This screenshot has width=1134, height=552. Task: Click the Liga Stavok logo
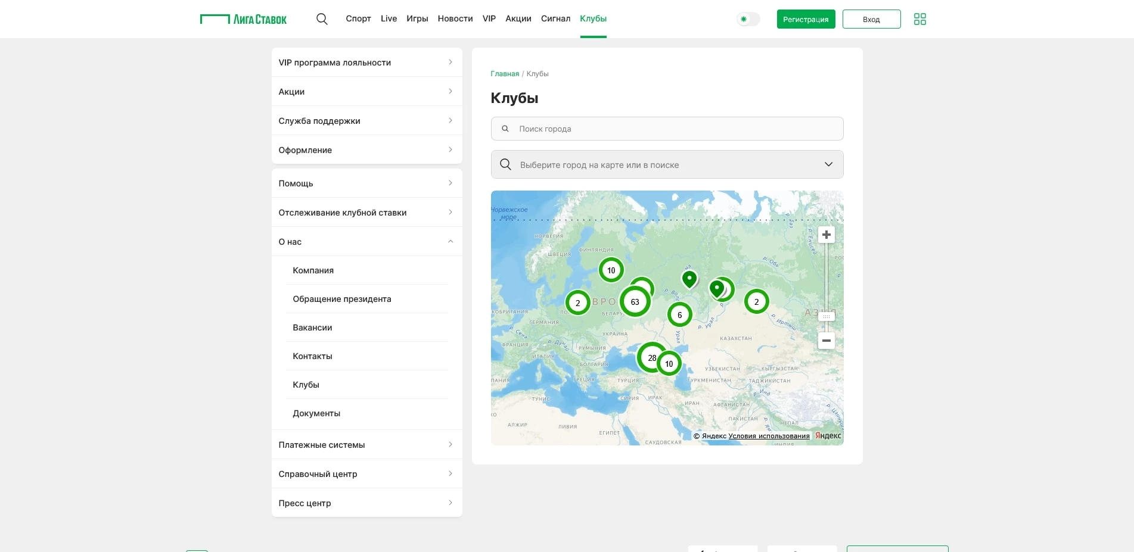coord(243,19)
